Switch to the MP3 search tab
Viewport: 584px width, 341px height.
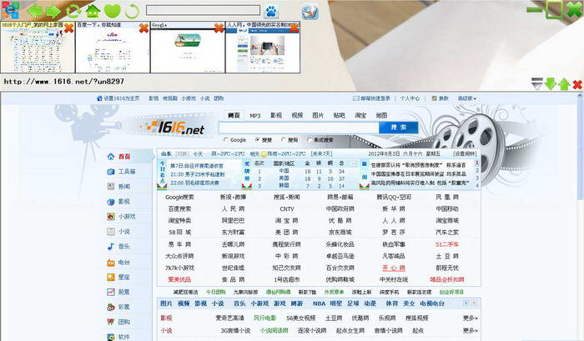tap(254, 115)
